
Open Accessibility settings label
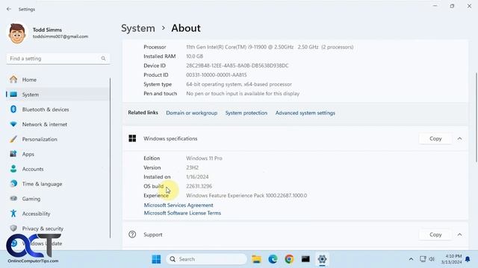point(37,214)
